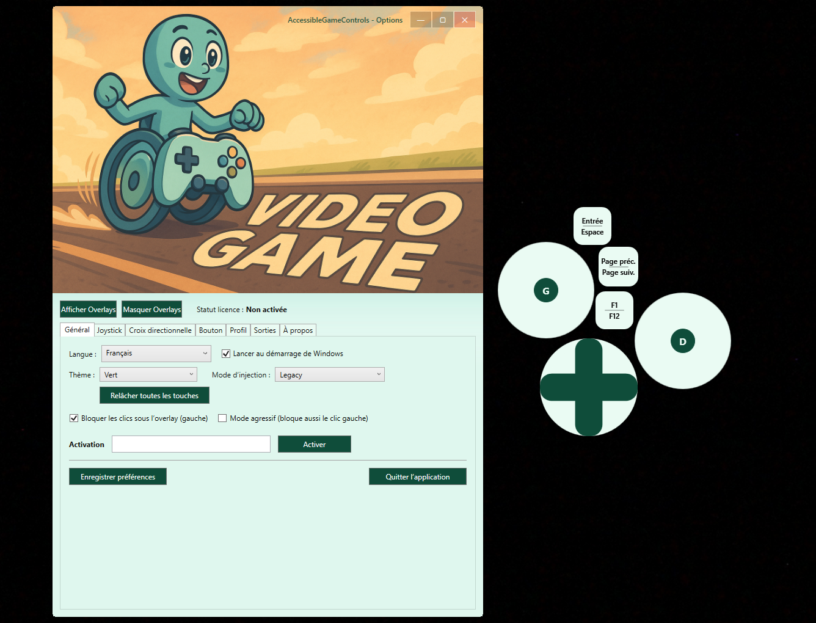This screenshot has width=816, height=623.
Task: Open the Croix directionnelle tab
Action: [x=160, y=330]
